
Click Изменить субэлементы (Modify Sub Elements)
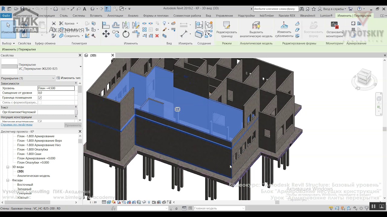point(284,30)
